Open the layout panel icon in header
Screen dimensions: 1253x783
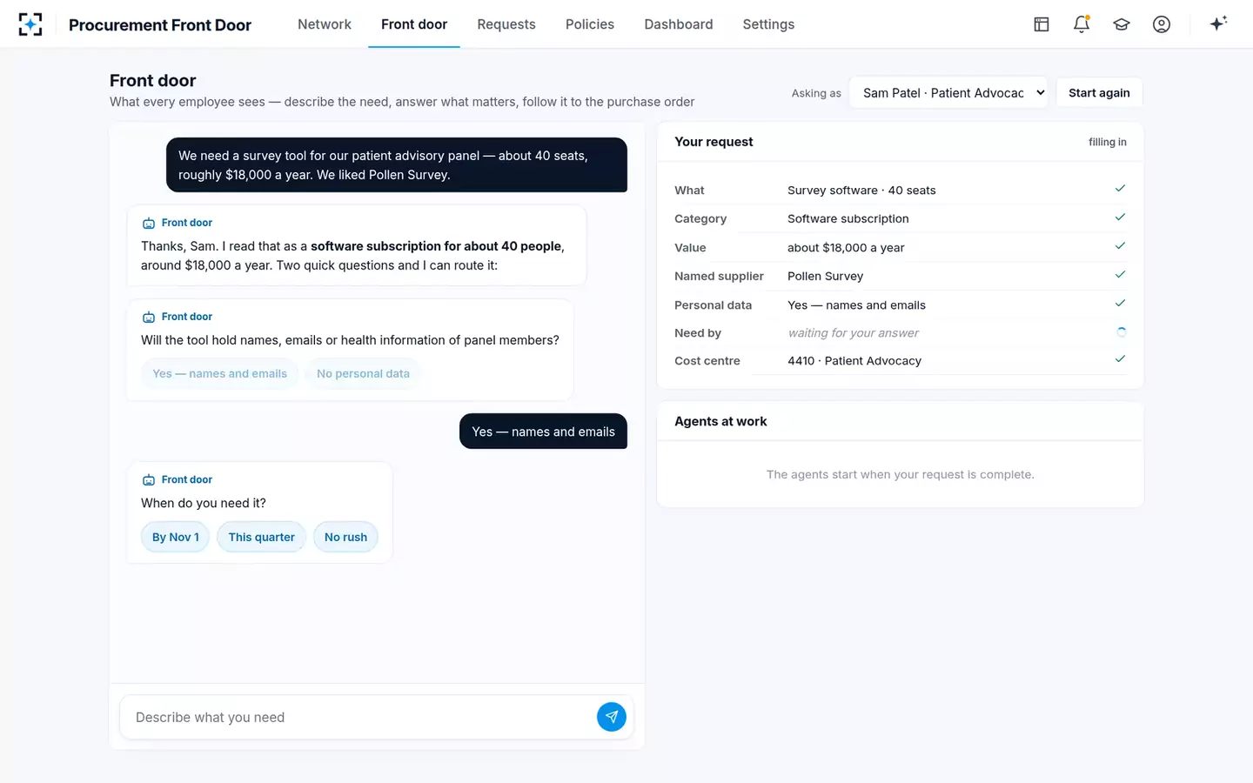click(1042, 24)
